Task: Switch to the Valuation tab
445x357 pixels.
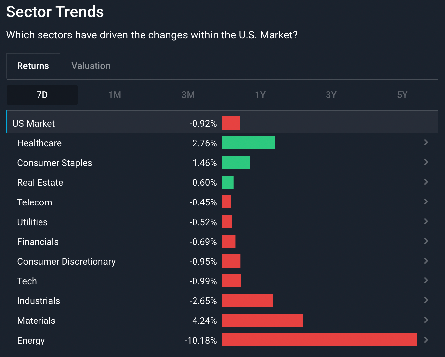Action: coord(91,66)
